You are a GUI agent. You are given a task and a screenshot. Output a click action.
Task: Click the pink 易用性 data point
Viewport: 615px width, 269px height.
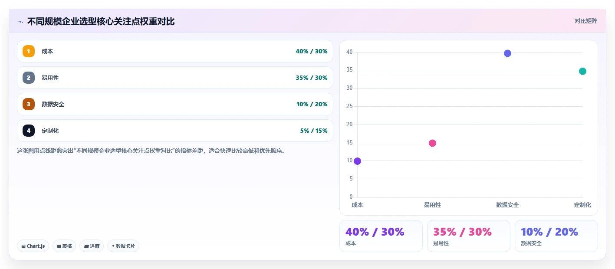click(432, 143)
